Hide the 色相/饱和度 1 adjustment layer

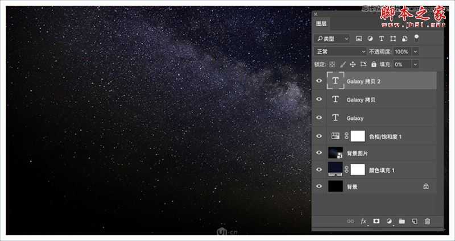point(319,136)
